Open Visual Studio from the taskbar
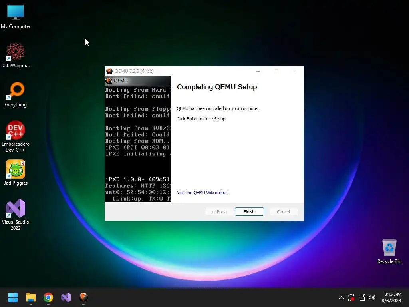The height and width of the screenshot is (307, 409). point(66,297)
